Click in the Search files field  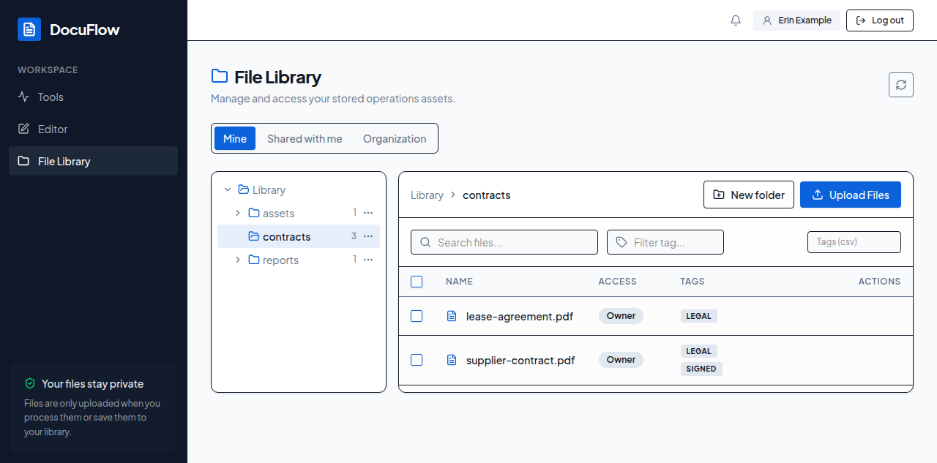504,242
